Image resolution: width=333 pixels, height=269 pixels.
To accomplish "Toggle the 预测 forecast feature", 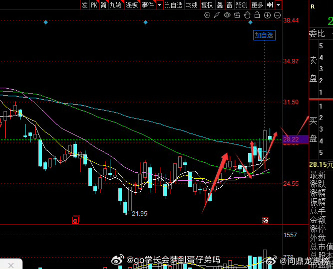I will 242,4.
